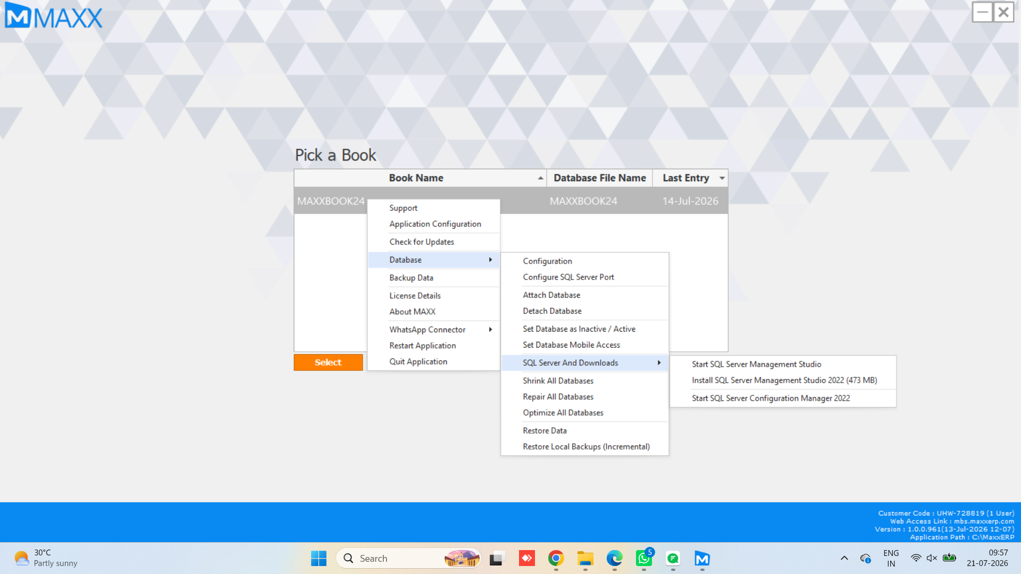Close the MAXX window

[x=1003, y=12]
